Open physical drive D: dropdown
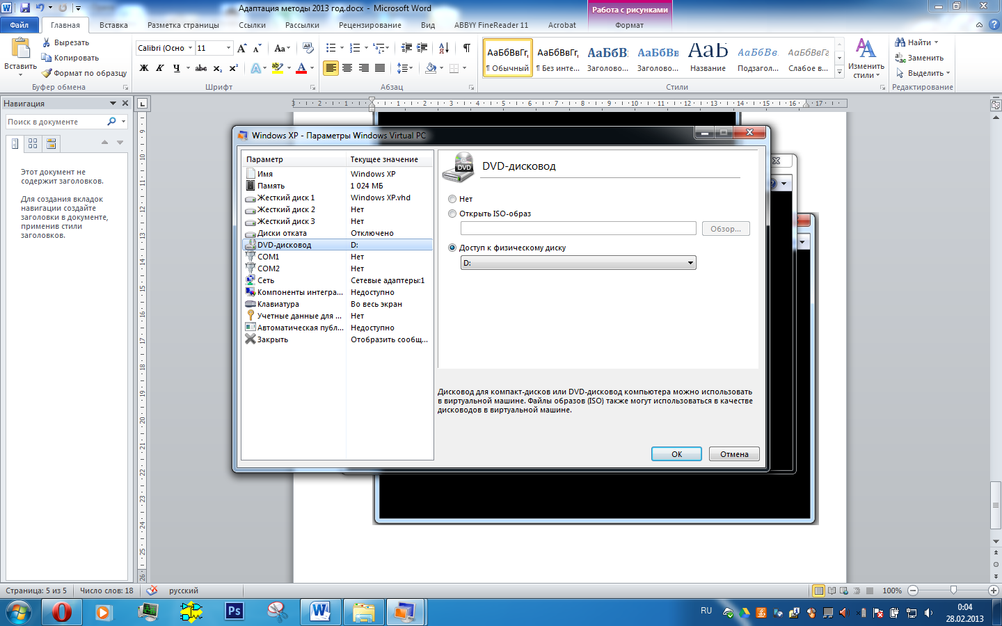1002x626 pixels. [x=578, y=263]
